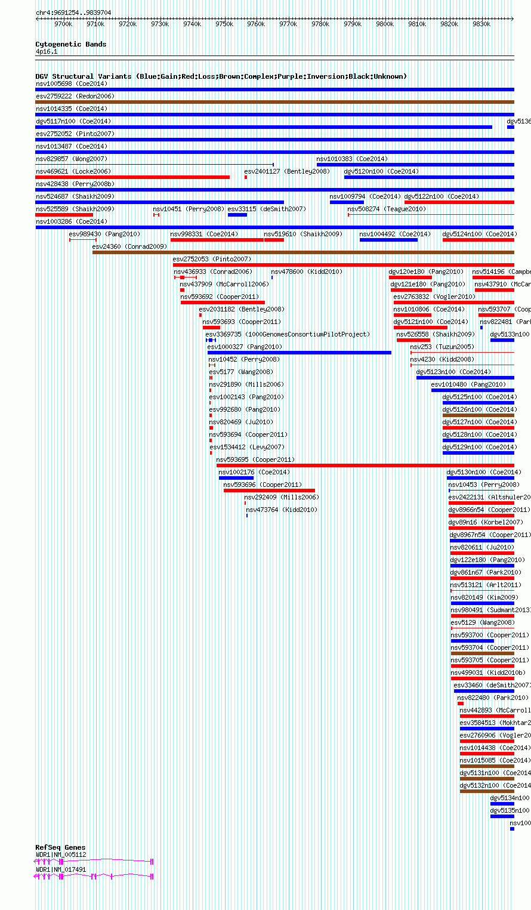Click esv5177 (Wang2008) label

tap(242, 372)
